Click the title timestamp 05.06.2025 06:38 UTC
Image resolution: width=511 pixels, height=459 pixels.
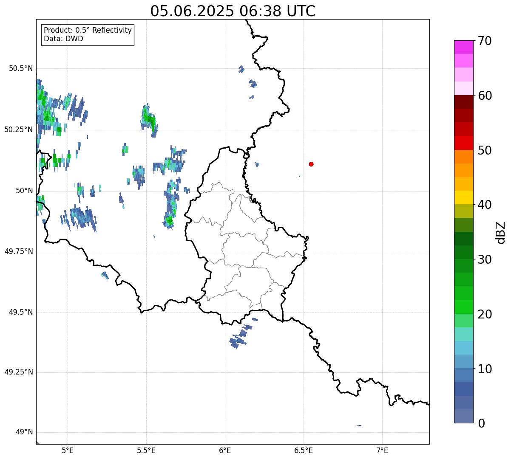point(233,11)
